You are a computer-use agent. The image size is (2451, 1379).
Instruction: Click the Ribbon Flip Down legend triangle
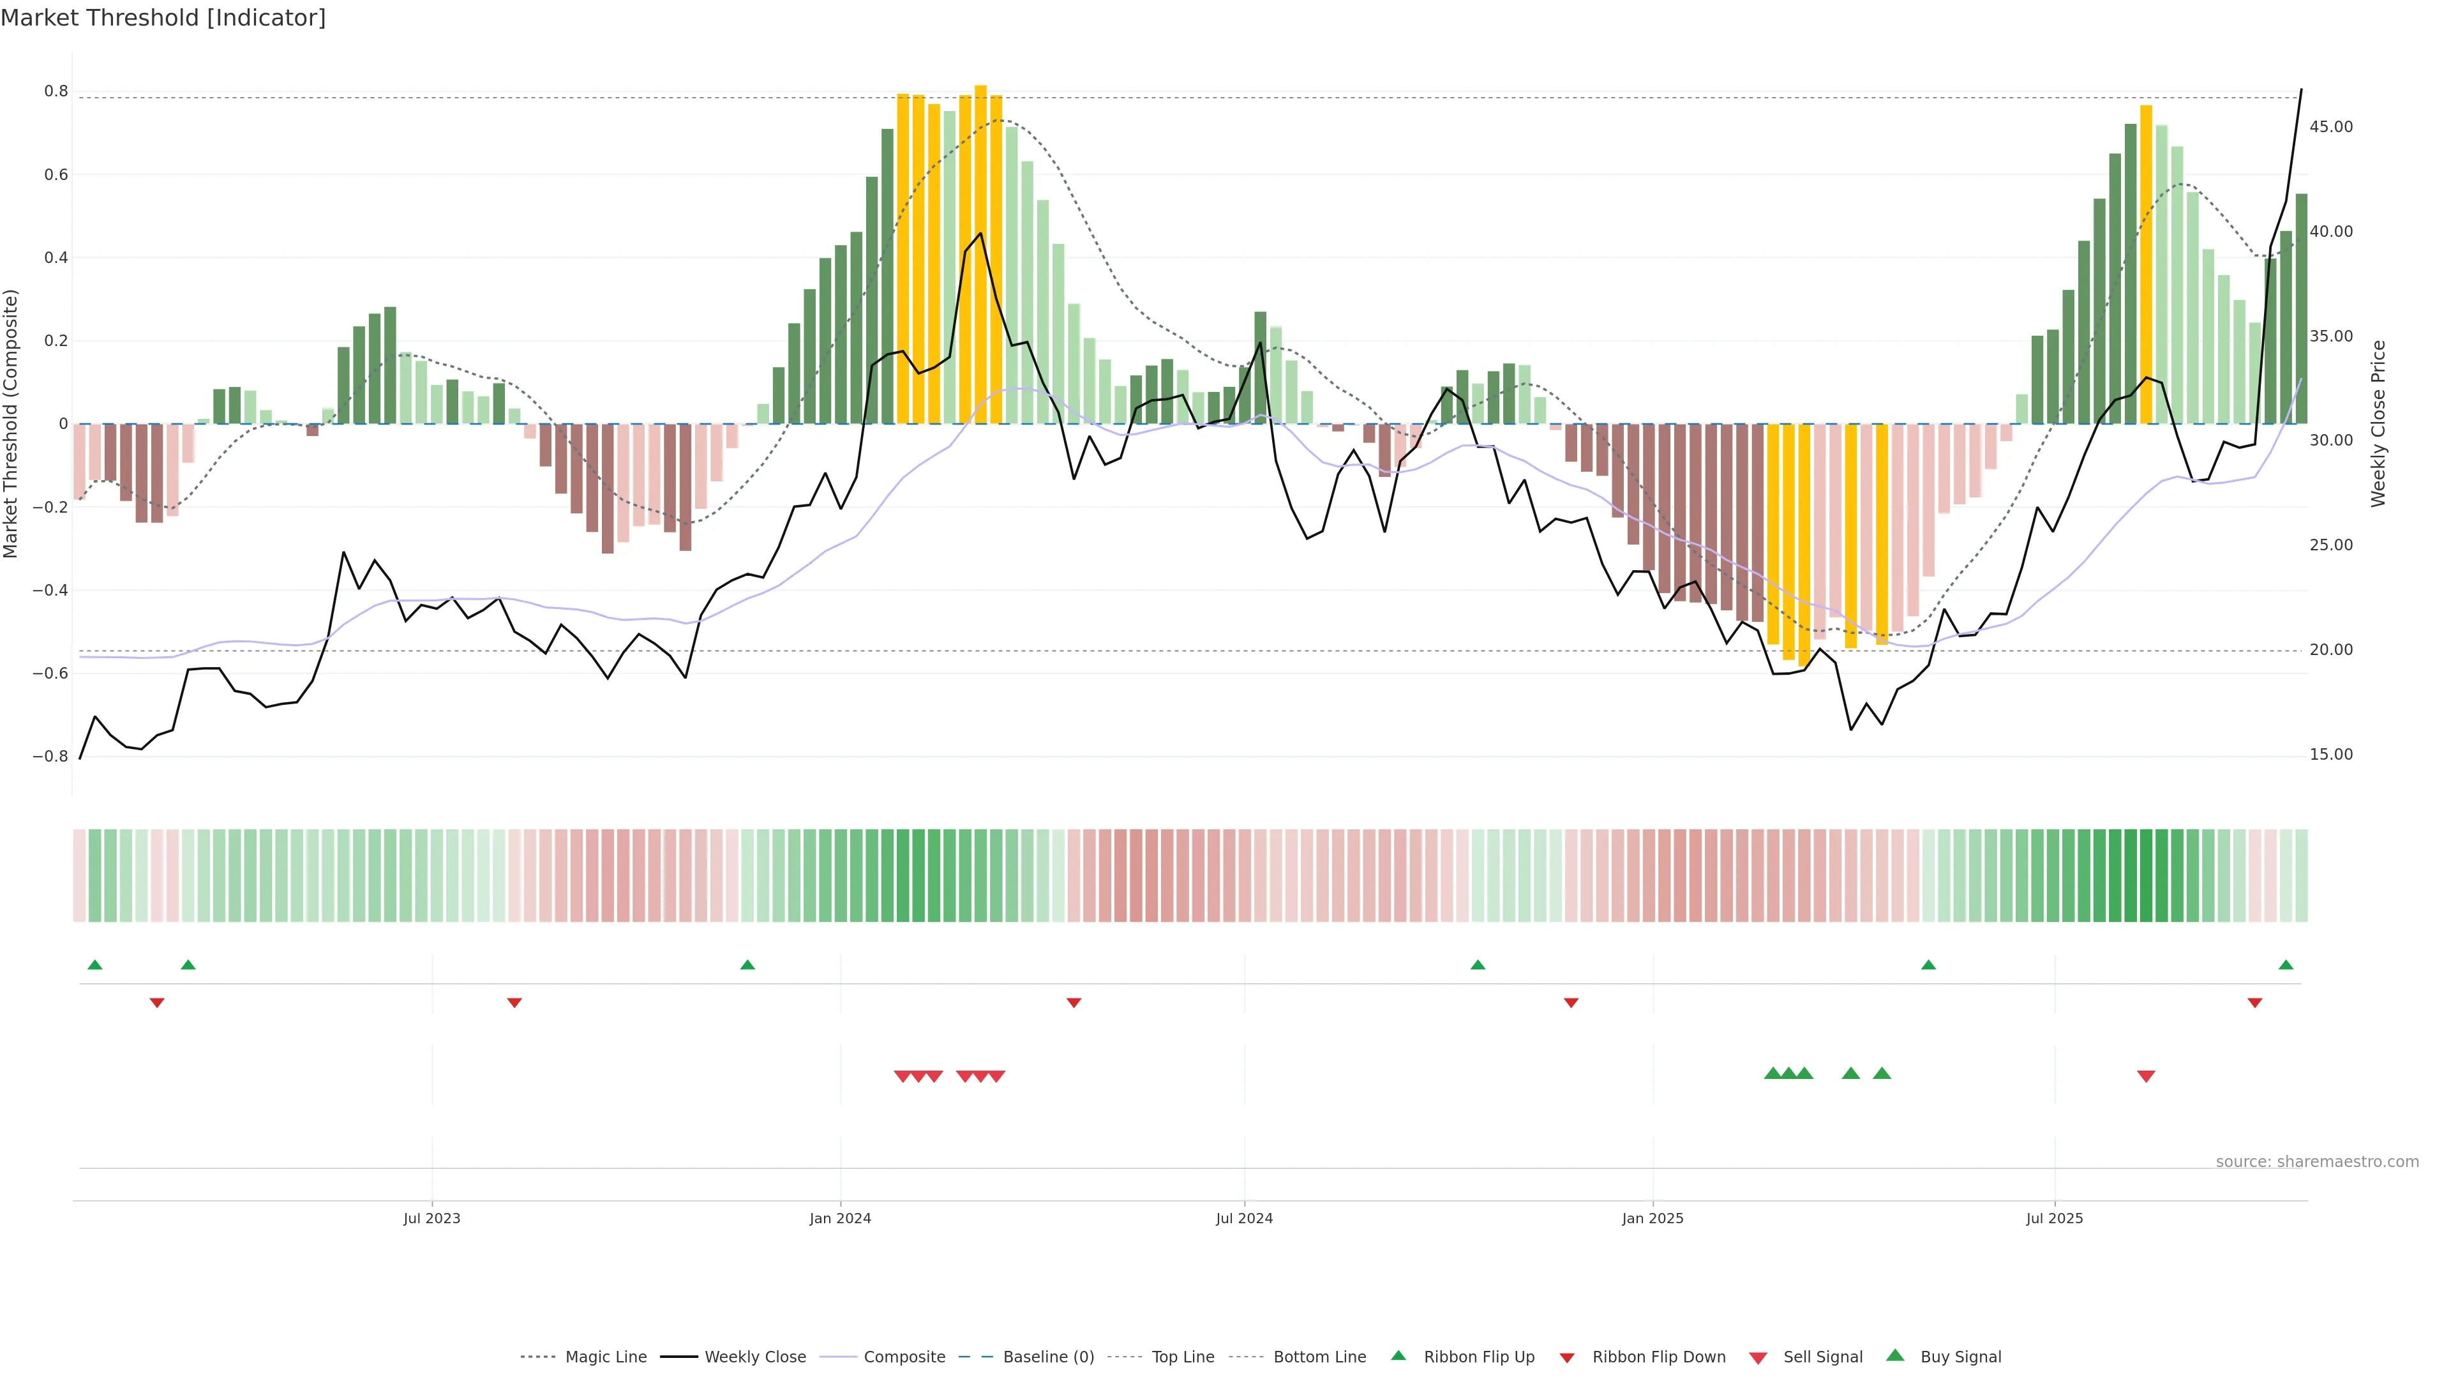pyautogui.click(x=1567, y=1358)
